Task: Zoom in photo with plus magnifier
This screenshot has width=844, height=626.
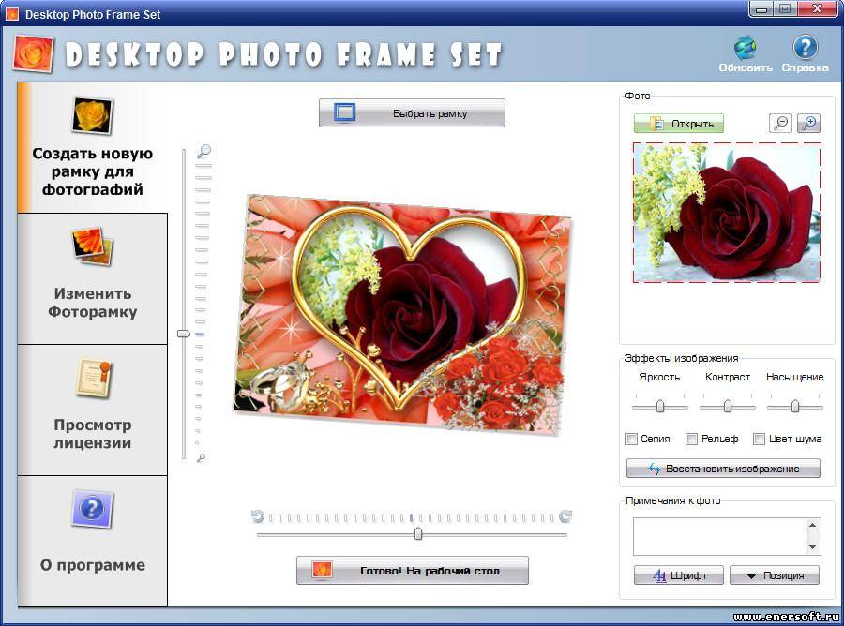Action: tap(808, 123)
